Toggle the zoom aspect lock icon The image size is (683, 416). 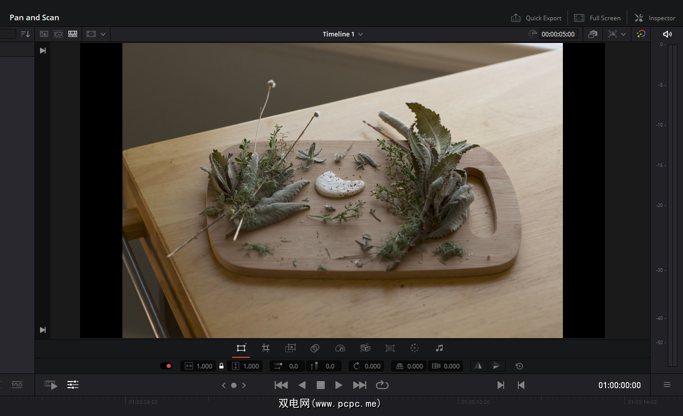tap(221, 366)
